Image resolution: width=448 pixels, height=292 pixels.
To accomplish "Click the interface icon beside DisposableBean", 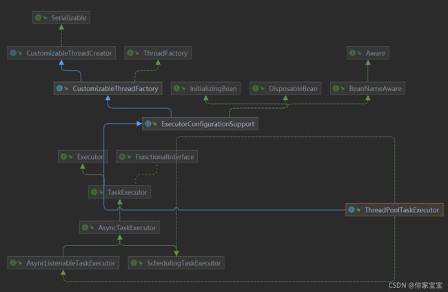I will 256,88.
